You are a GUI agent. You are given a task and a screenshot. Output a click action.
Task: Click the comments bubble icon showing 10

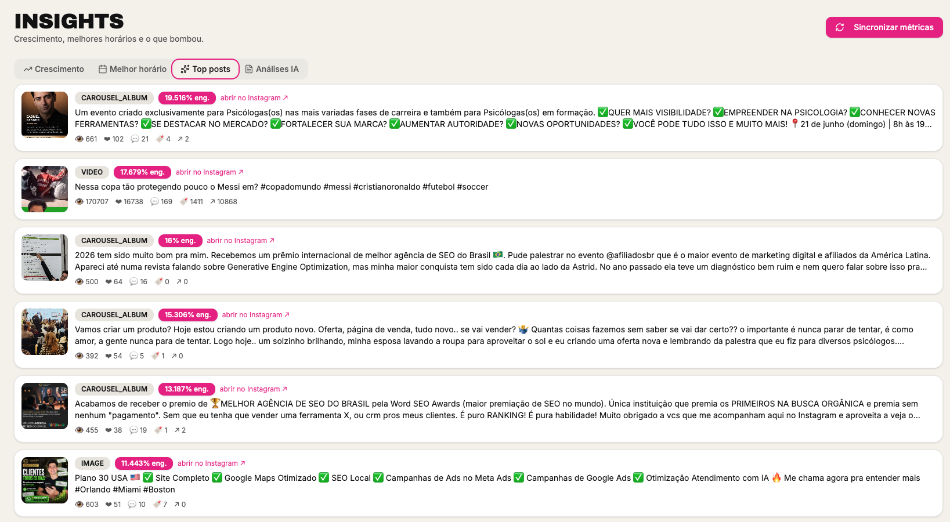[x=132, y=505]
